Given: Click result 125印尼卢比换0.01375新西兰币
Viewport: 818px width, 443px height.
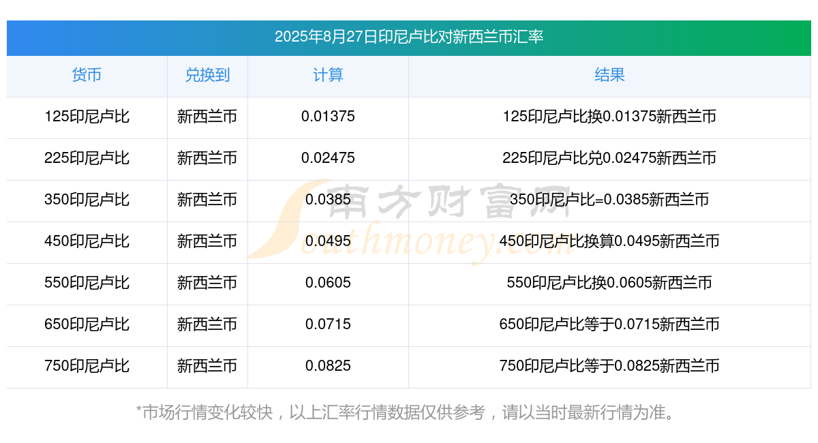Looking at the screenshot, I should (609, 117).
